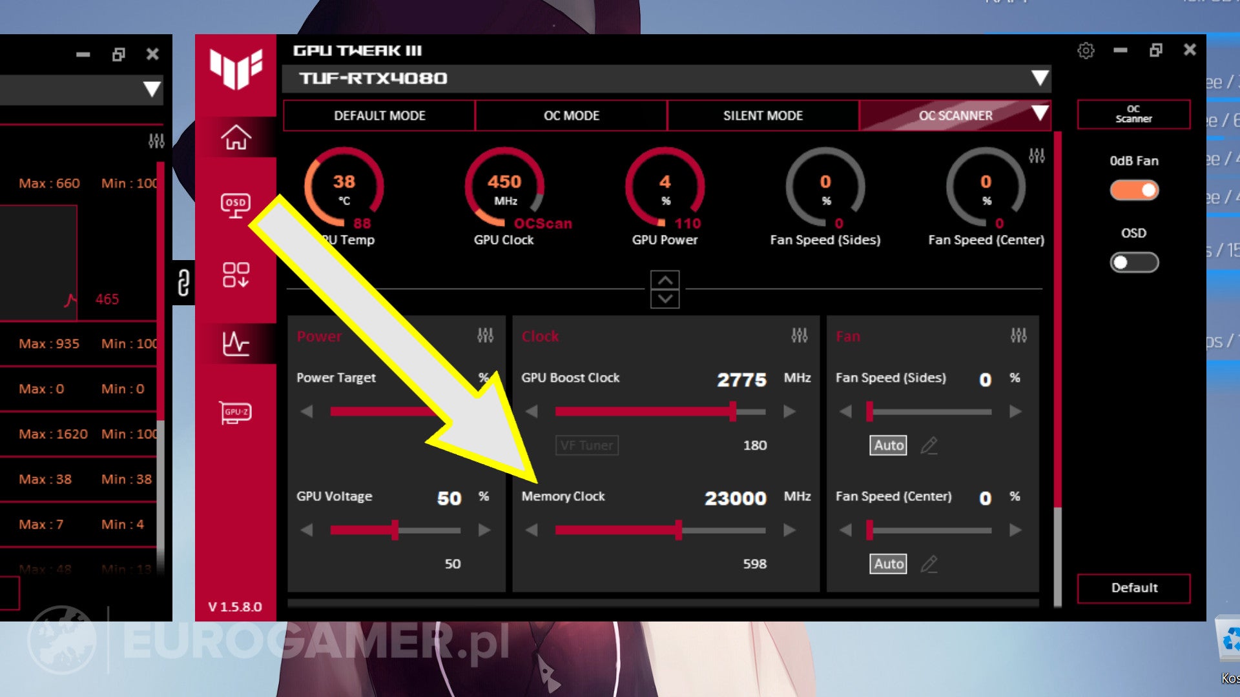
Task: Increase GPU Boost Clock with right arrow
Action: point(789,412)
